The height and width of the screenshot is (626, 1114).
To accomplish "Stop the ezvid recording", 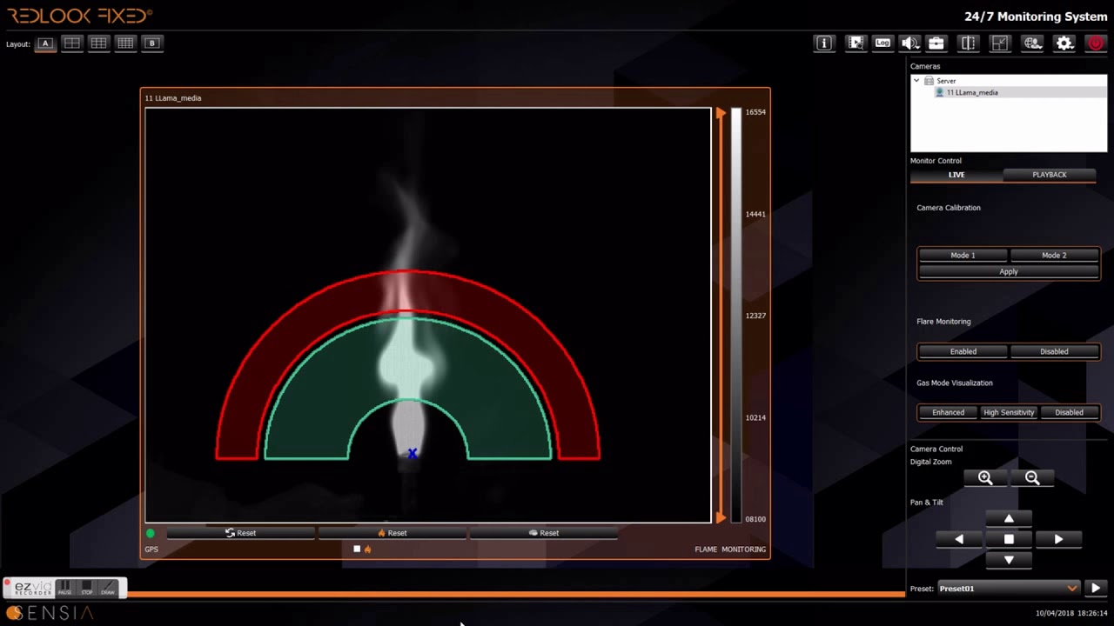I will (x=86, y=589).
